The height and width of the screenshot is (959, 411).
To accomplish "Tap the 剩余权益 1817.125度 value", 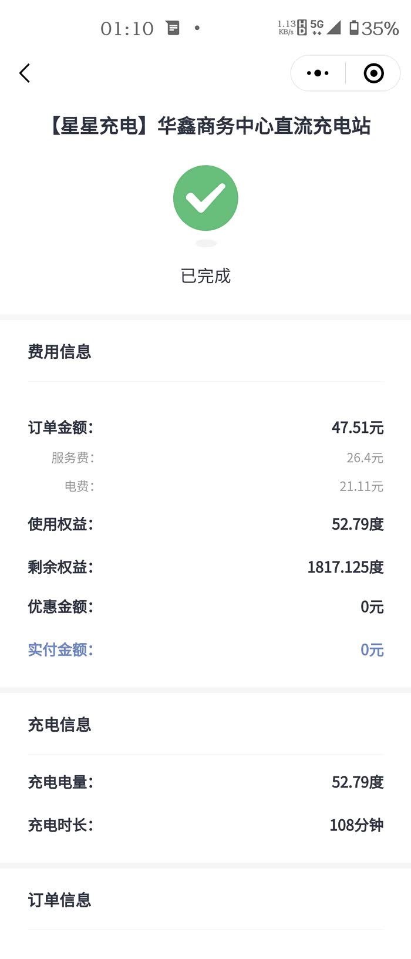I will (345, 567).
